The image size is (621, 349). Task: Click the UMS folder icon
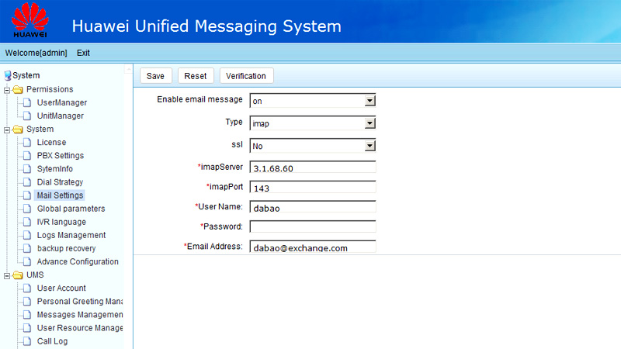tap(18, 275)
